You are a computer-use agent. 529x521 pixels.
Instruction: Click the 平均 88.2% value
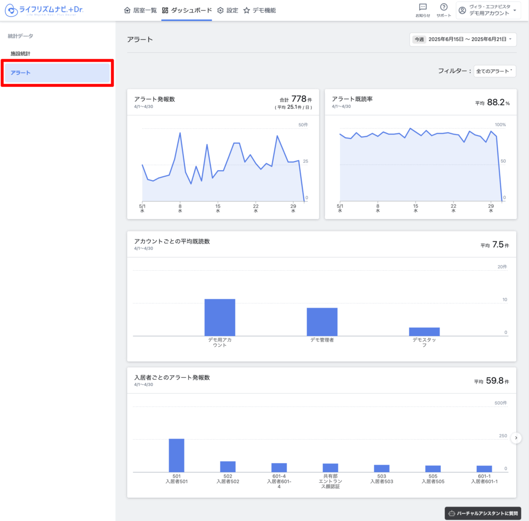[492, 102]
